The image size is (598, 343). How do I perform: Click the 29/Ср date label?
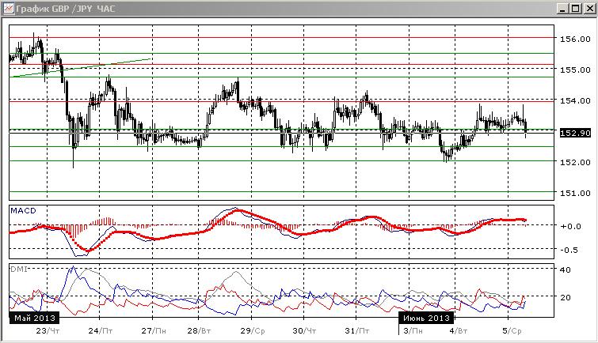pos(252,331)
